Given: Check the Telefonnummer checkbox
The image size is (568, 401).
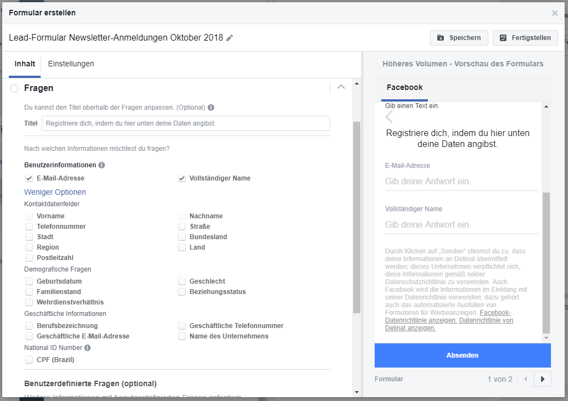Looking at the screenshot, I should pyautogui.click(x=29, y=227).
